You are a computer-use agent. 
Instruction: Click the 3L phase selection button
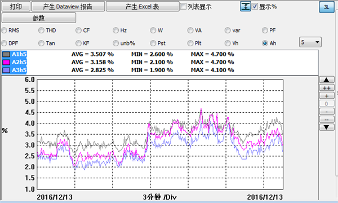click(x=327, y=7)
